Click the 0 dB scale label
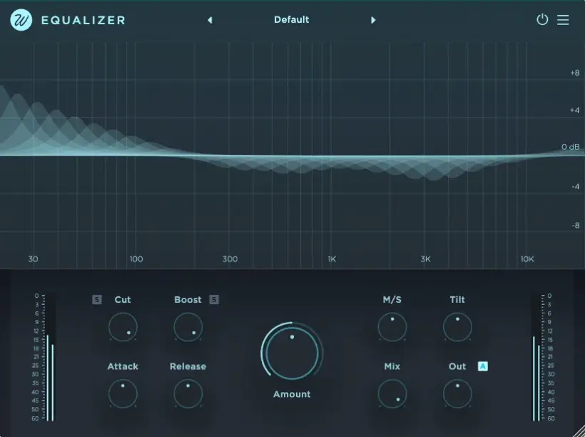Image resolution: width=585 pixels, height=437 pixels. [x=571, y=147]
